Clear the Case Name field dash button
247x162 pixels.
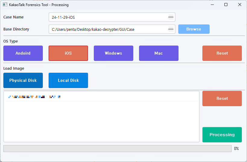(171, 17)
